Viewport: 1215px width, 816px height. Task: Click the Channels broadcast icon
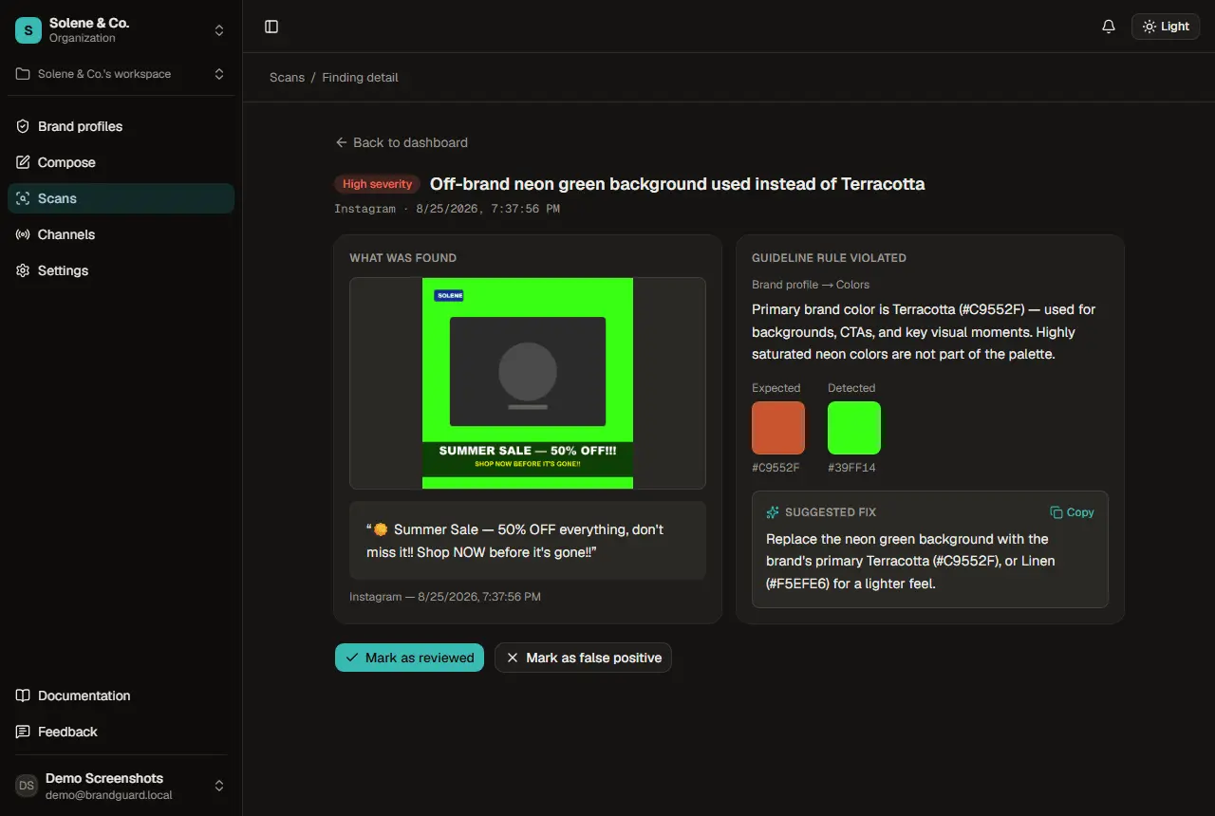click(x=23, y=234)
